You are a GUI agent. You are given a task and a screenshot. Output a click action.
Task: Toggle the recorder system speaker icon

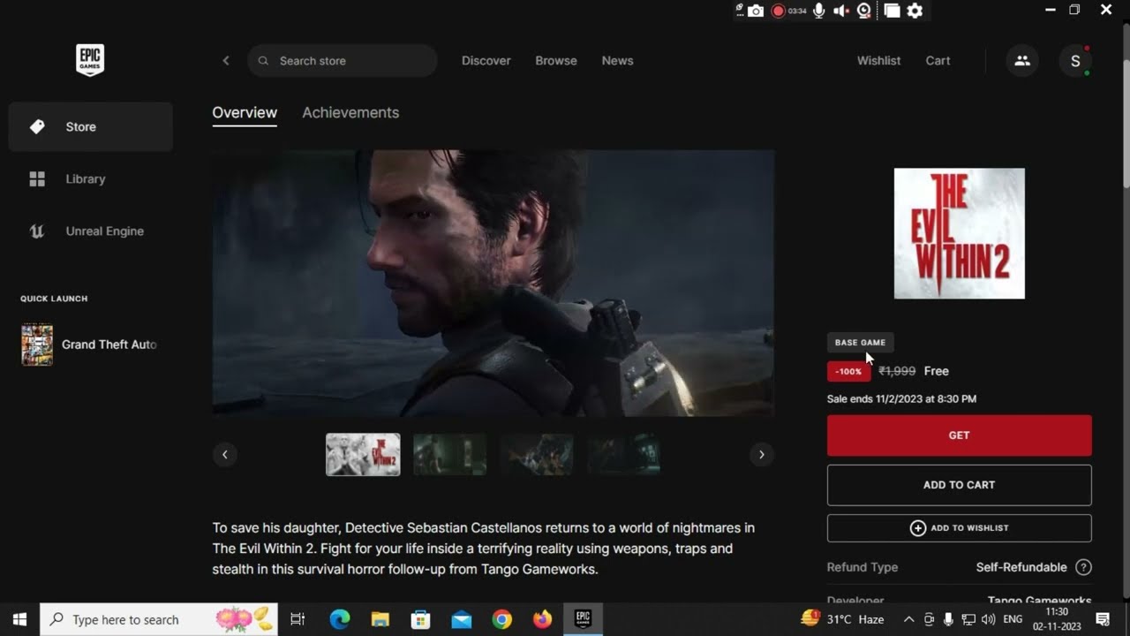tap(841, 11)
